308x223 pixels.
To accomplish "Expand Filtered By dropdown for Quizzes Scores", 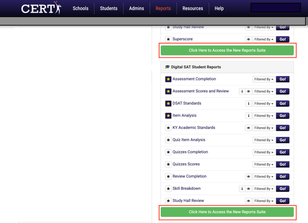I will (264, 164).
